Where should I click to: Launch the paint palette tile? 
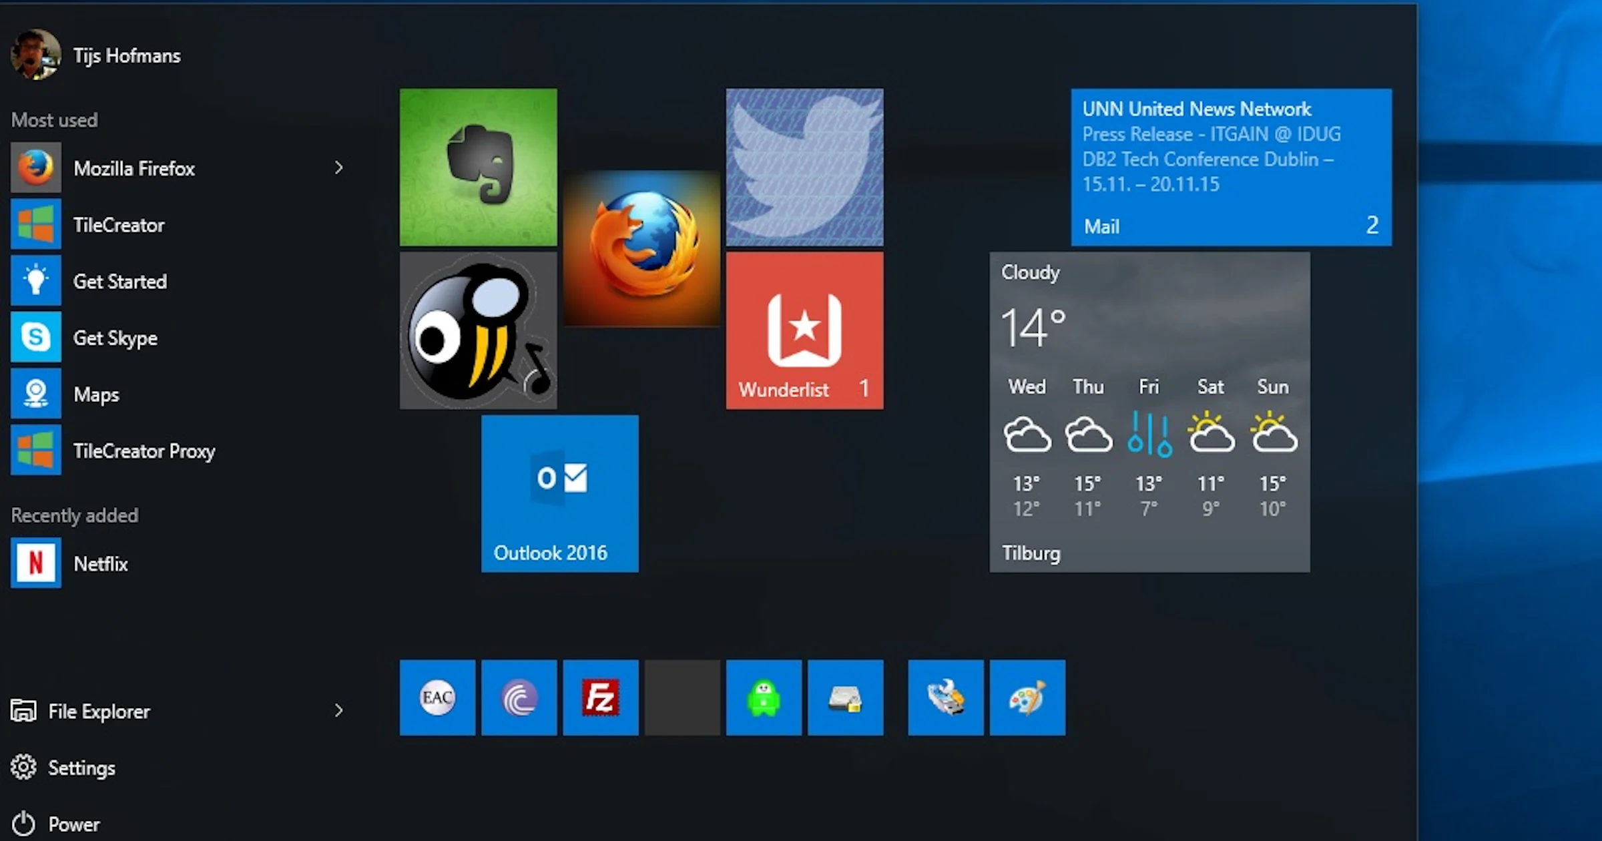click(x=1027, y=697)
